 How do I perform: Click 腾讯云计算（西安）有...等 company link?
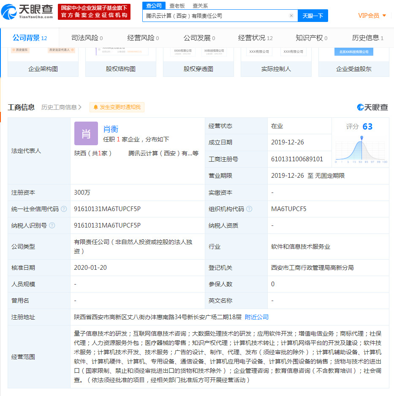163,153
